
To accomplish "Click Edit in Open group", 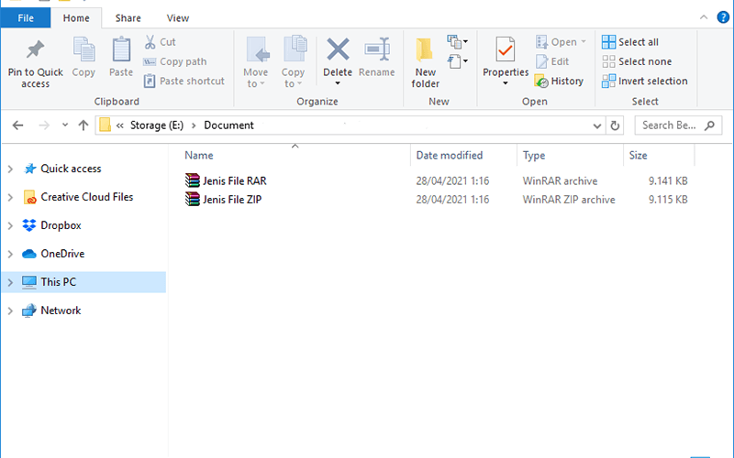I will [x=552, y=61].
